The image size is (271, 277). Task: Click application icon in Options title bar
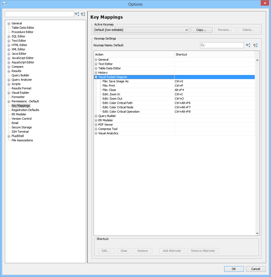(x=5, y=4)
